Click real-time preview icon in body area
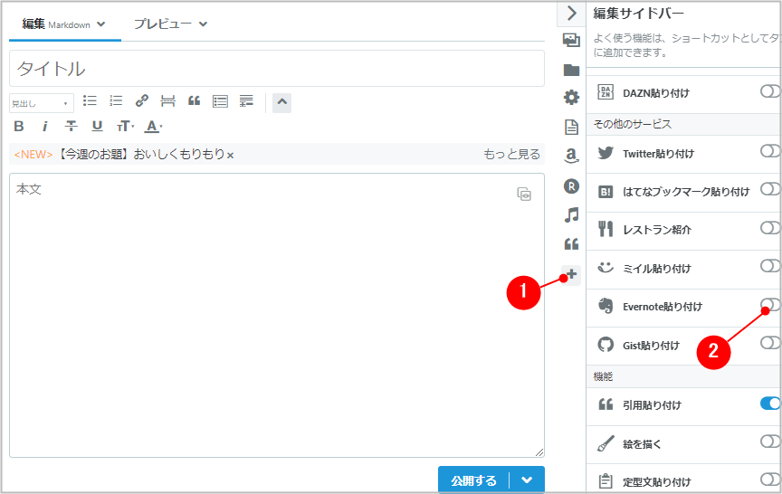 point(524,194)
